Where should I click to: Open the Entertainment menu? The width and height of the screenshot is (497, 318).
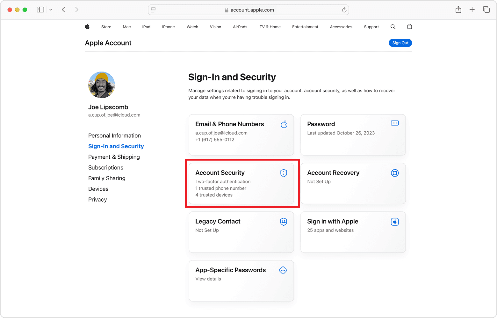(305, 27)
